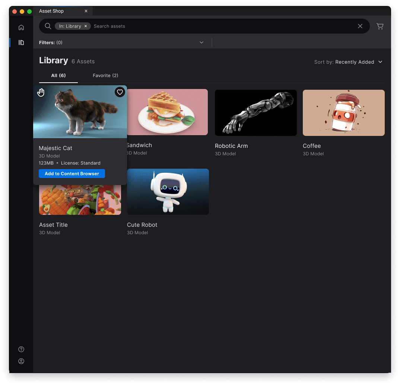The width and height of the screenshot is (400, 385).
Task: Click the Sandwich title text
Action: click(x=139, y=145)
